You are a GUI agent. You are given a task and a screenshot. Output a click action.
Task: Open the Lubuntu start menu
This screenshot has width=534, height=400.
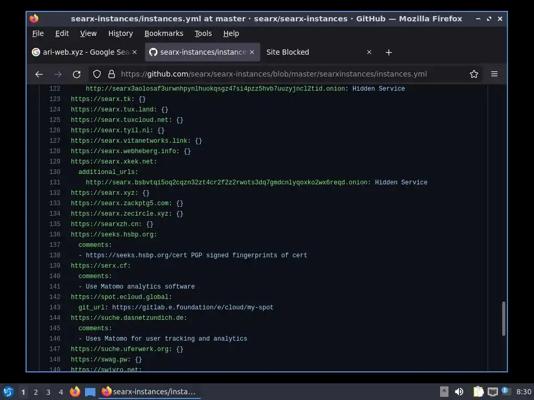pyautogui.click(x=8, y=392)
